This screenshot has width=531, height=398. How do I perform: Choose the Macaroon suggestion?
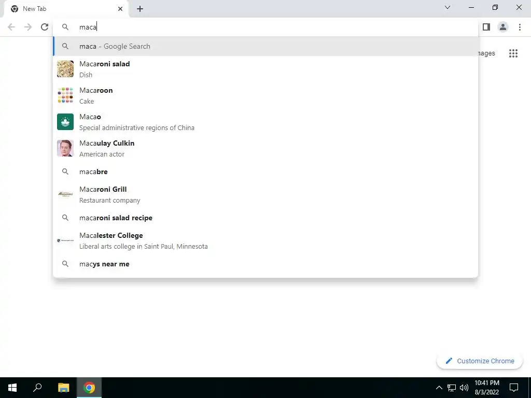point(265,95)
